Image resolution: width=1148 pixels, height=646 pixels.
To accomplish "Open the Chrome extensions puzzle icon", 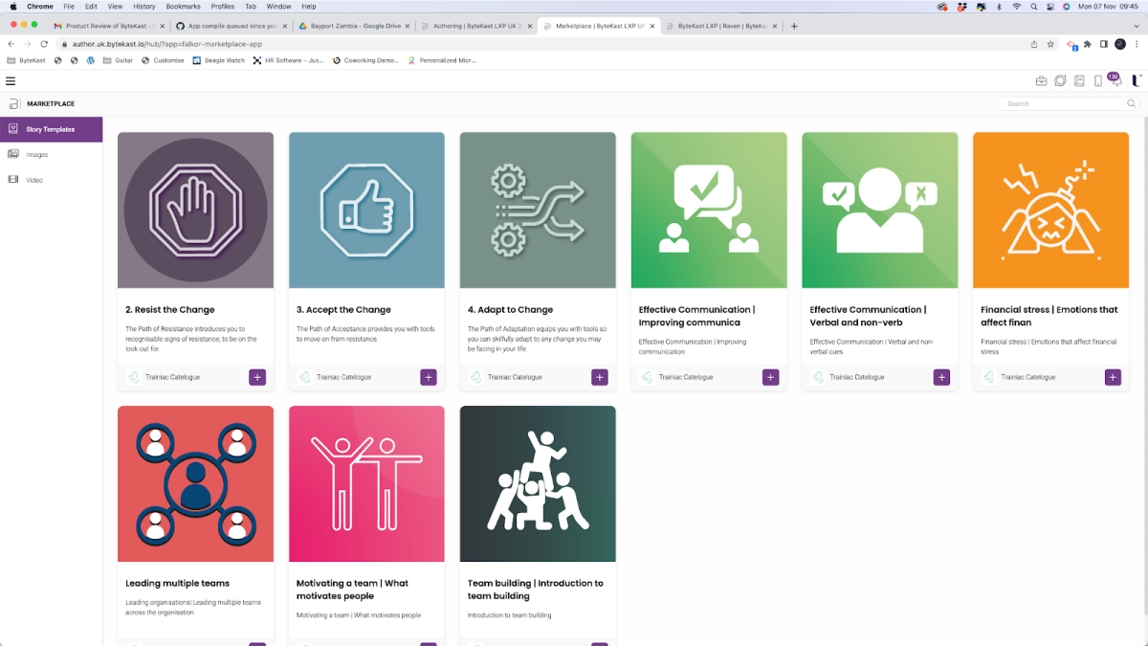I will pos(1088,44).
